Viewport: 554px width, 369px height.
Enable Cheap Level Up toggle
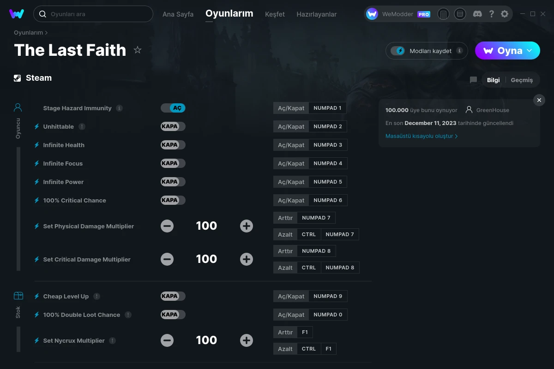click(x=173, y=296)
